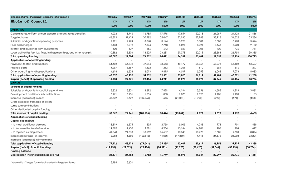Viewport: 283px width, 195px height.
Task: Click the 2028/29 column header
Action: click(x=163, y=17)
